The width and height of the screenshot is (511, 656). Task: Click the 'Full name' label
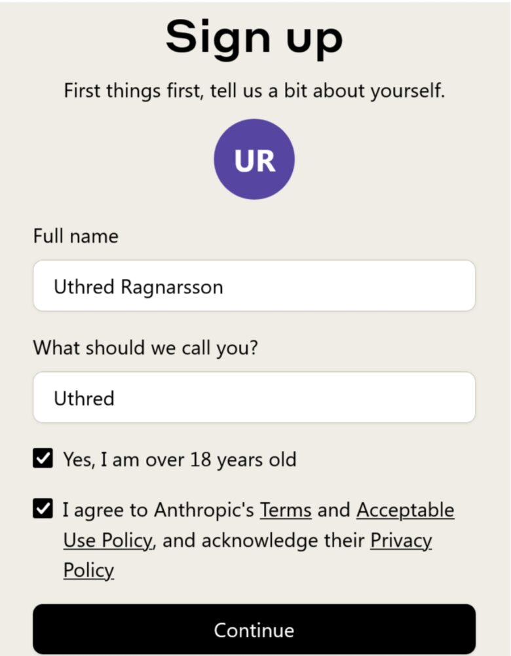76,236
